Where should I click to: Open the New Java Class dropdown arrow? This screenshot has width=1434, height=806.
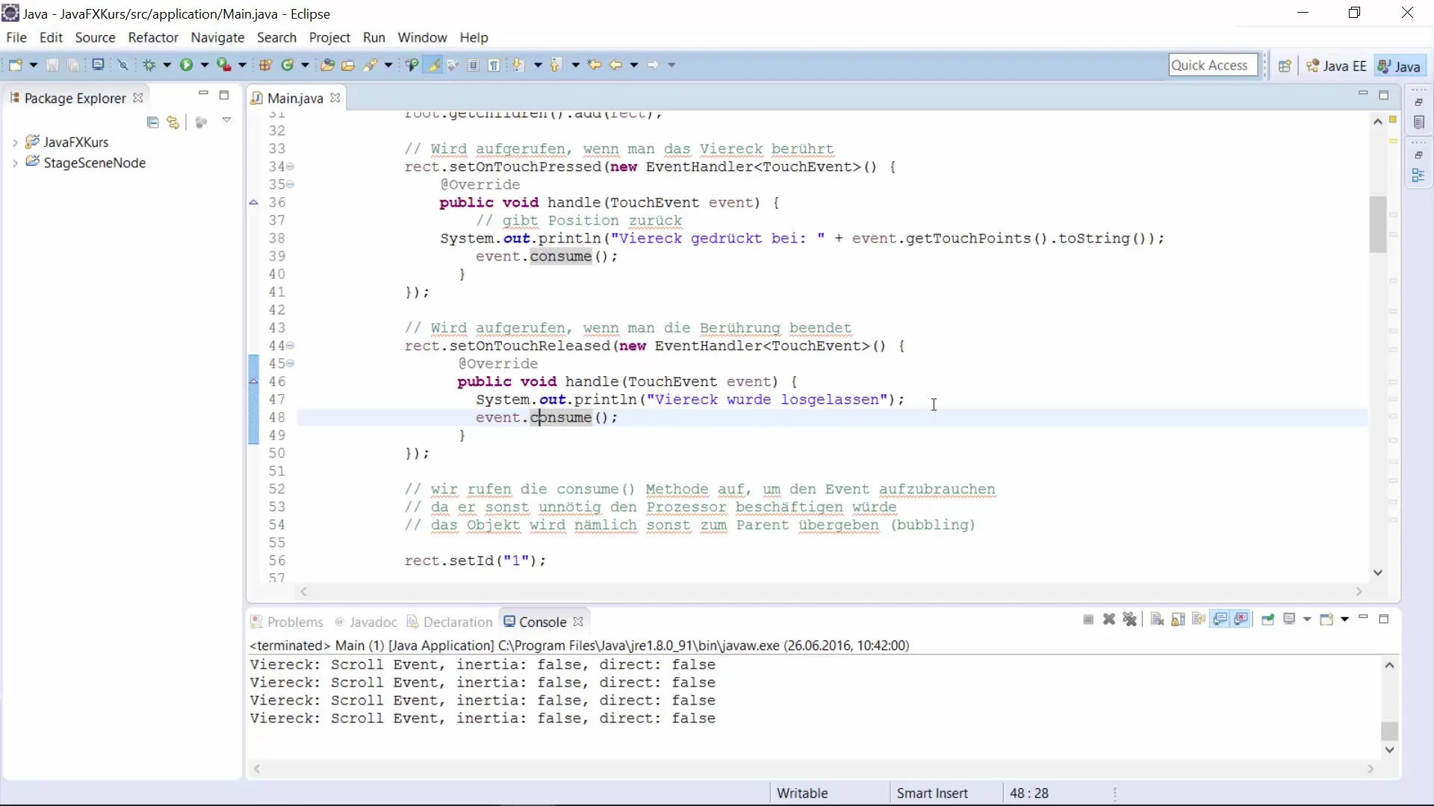[305, 65]
